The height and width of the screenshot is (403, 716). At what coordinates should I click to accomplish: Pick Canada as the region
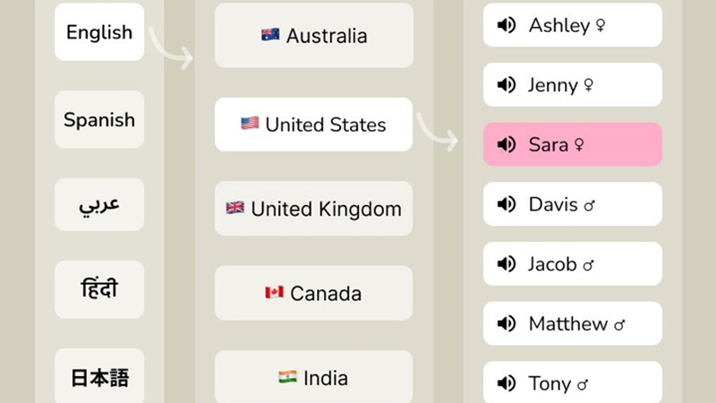click(314, 293)
